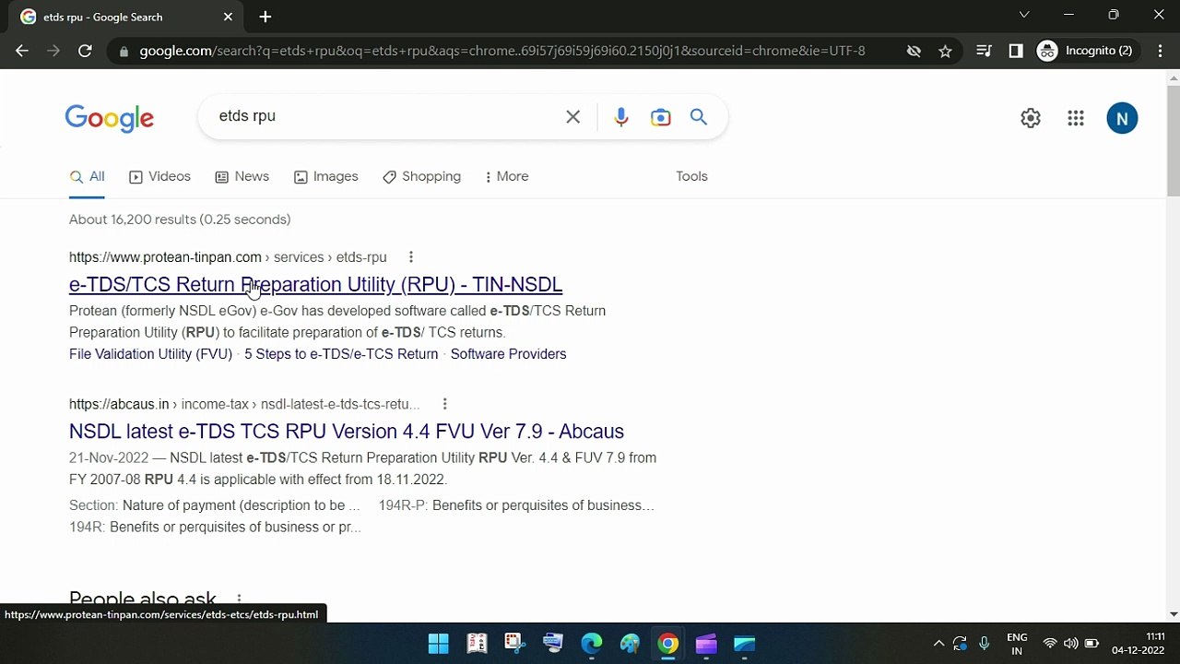
Task: Switch to the Images tab
Action: [325, 176]
